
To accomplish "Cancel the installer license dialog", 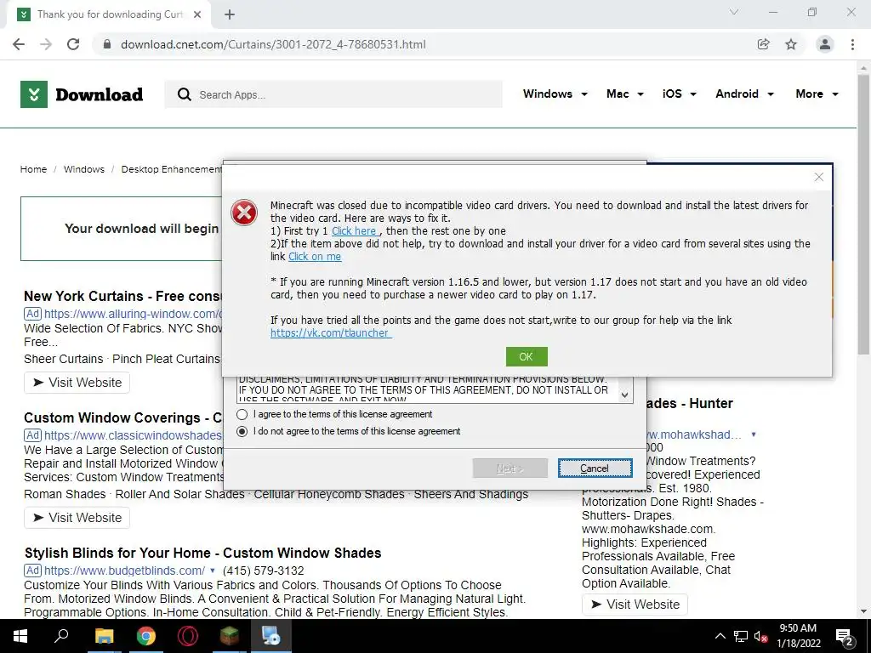I will click(x=595, y=468).
